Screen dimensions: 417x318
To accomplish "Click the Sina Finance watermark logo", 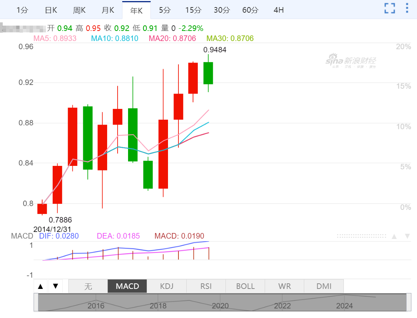I will (351, 61).
